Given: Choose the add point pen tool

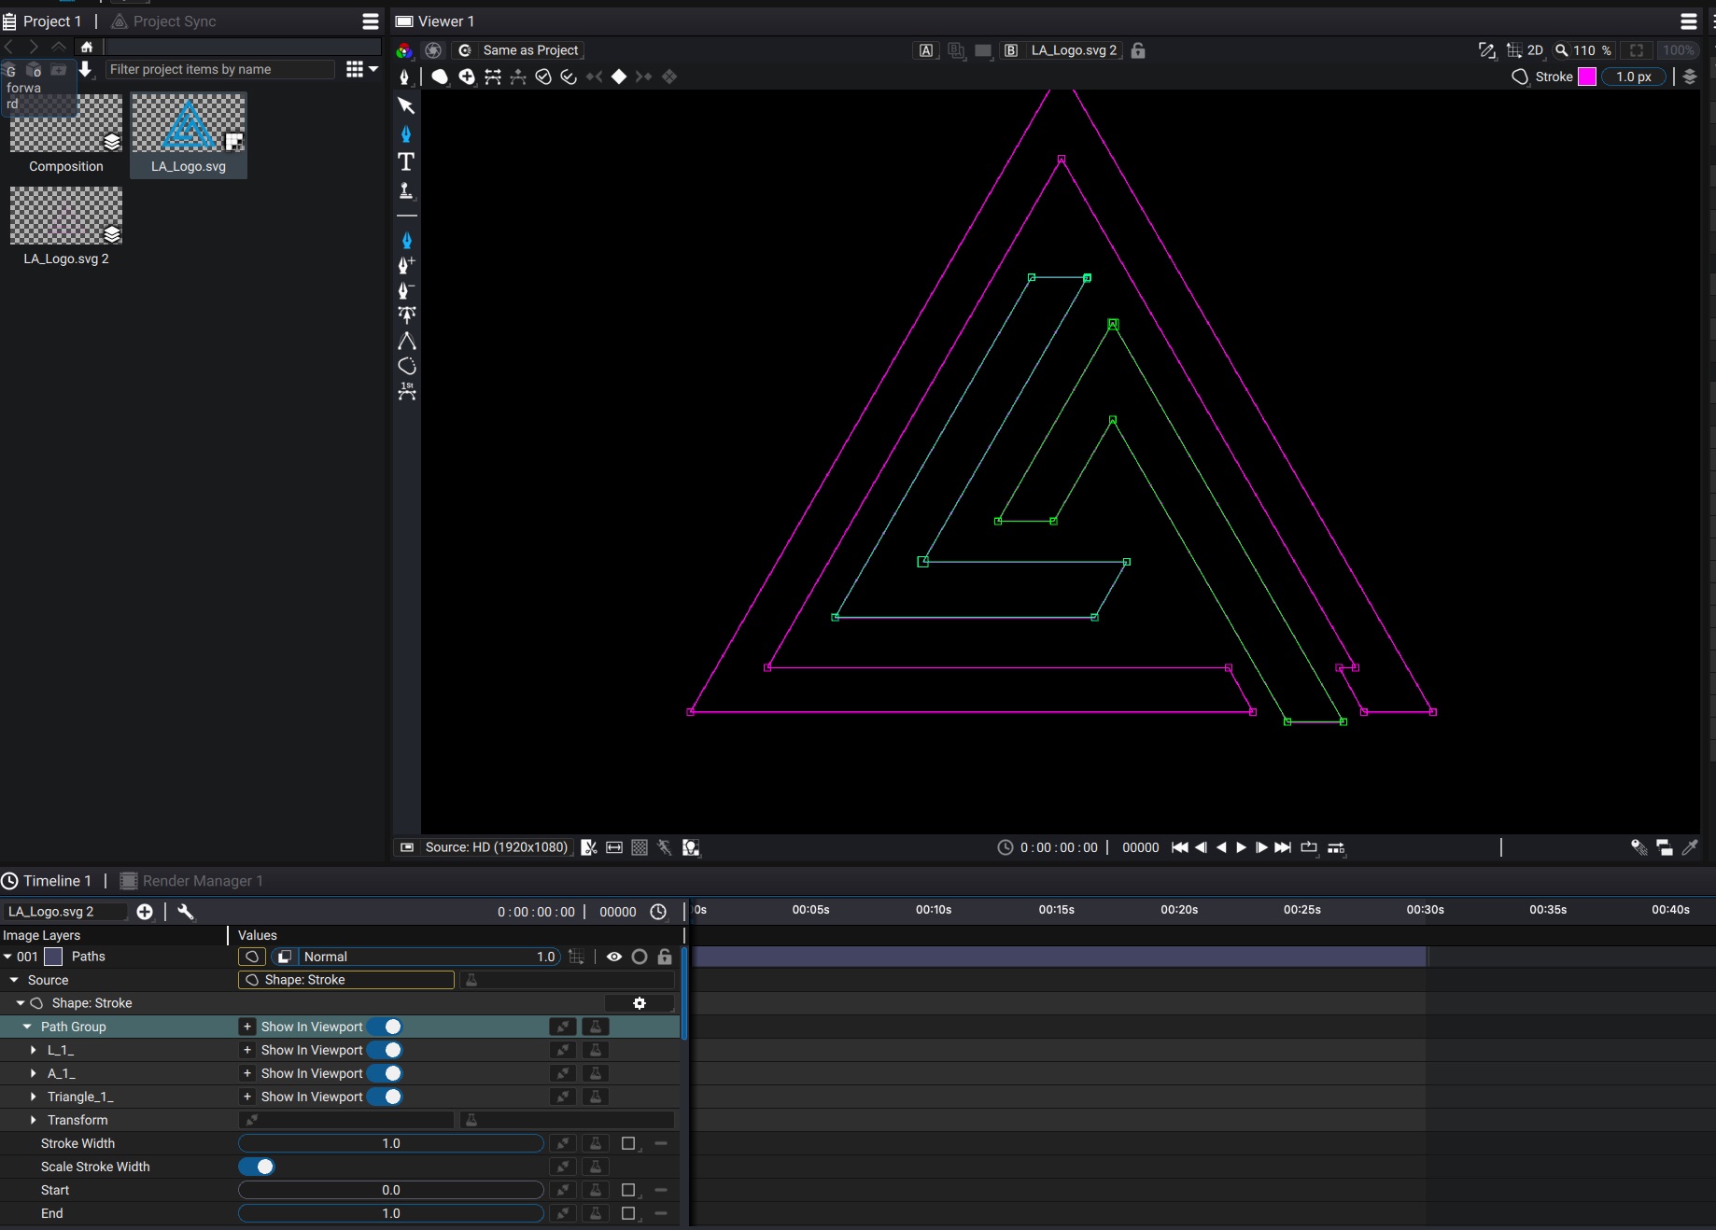Looking at the screenshot, I should 406,265.
